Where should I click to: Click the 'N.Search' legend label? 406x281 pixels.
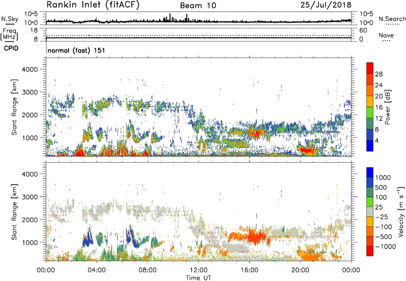392,19
